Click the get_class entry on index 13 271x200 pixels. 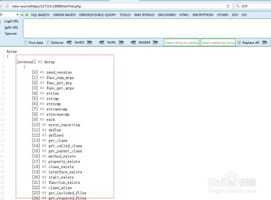58,141
